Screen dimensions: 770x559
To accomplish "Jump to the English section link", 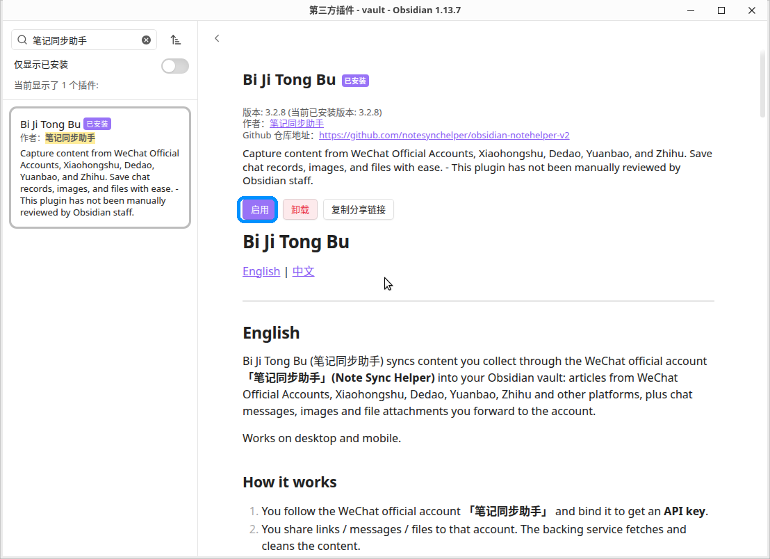I will point(261,271).
